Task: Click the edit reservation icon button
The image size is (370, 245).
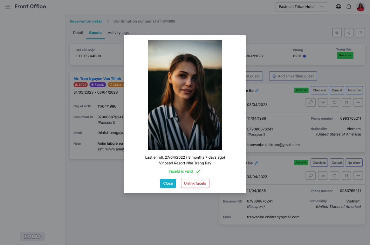Action: pos(360,33)
